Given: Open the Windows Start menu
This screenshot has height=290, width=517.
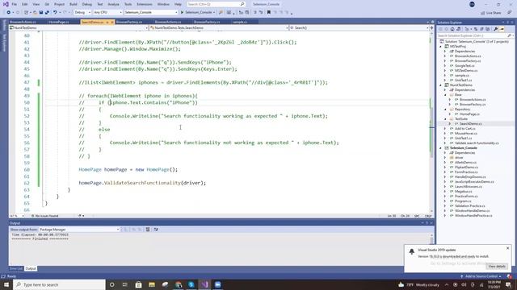Looking at the screenshot, I should pos(6,284).
